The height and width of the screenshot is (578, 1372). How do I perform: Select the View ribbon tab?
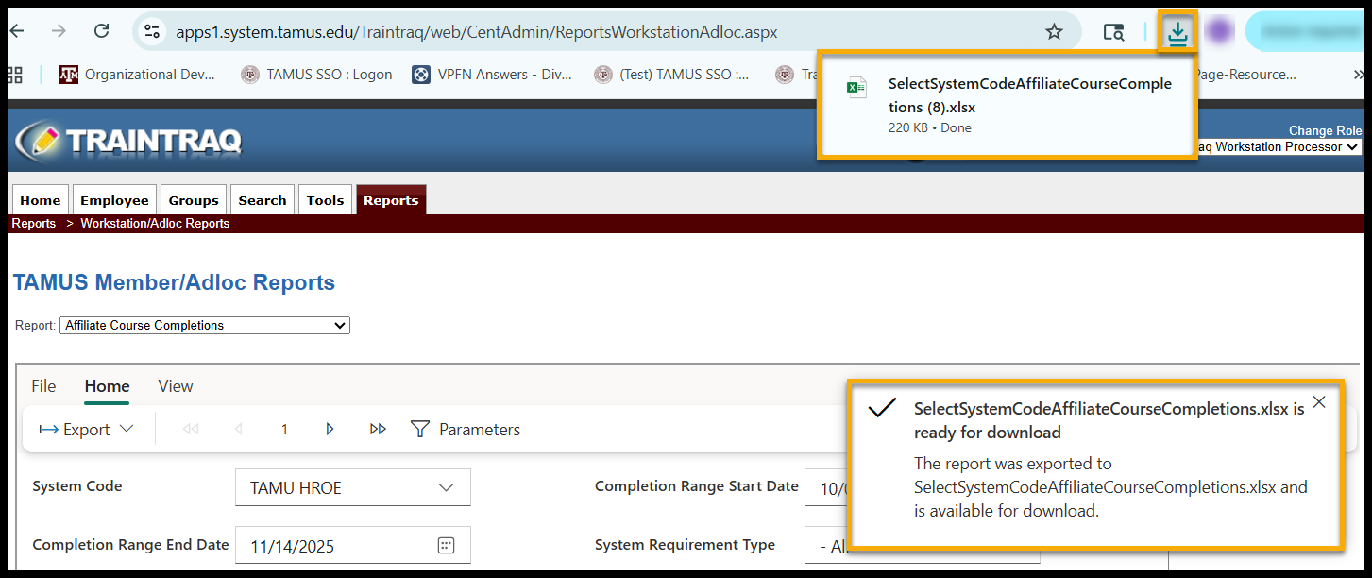coord(175,386)
